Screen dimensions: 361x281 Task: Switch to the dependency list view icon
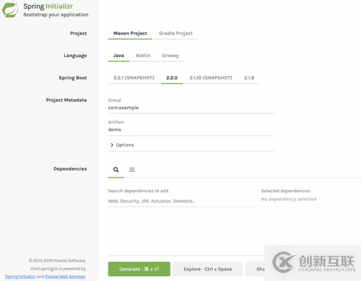[132, 170]
